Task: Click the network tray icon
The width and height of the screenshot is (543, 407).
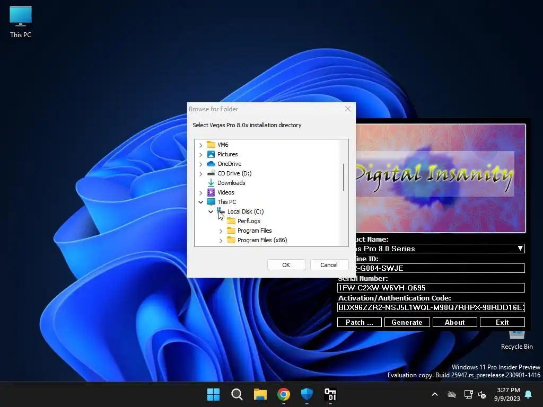Action: click(468, 394)
